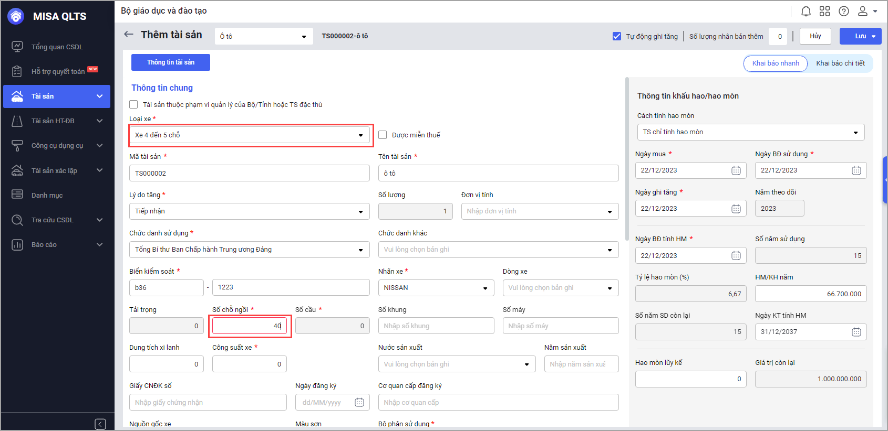Collapse the sidebar with bottom arrow icon

coord(100,424)
